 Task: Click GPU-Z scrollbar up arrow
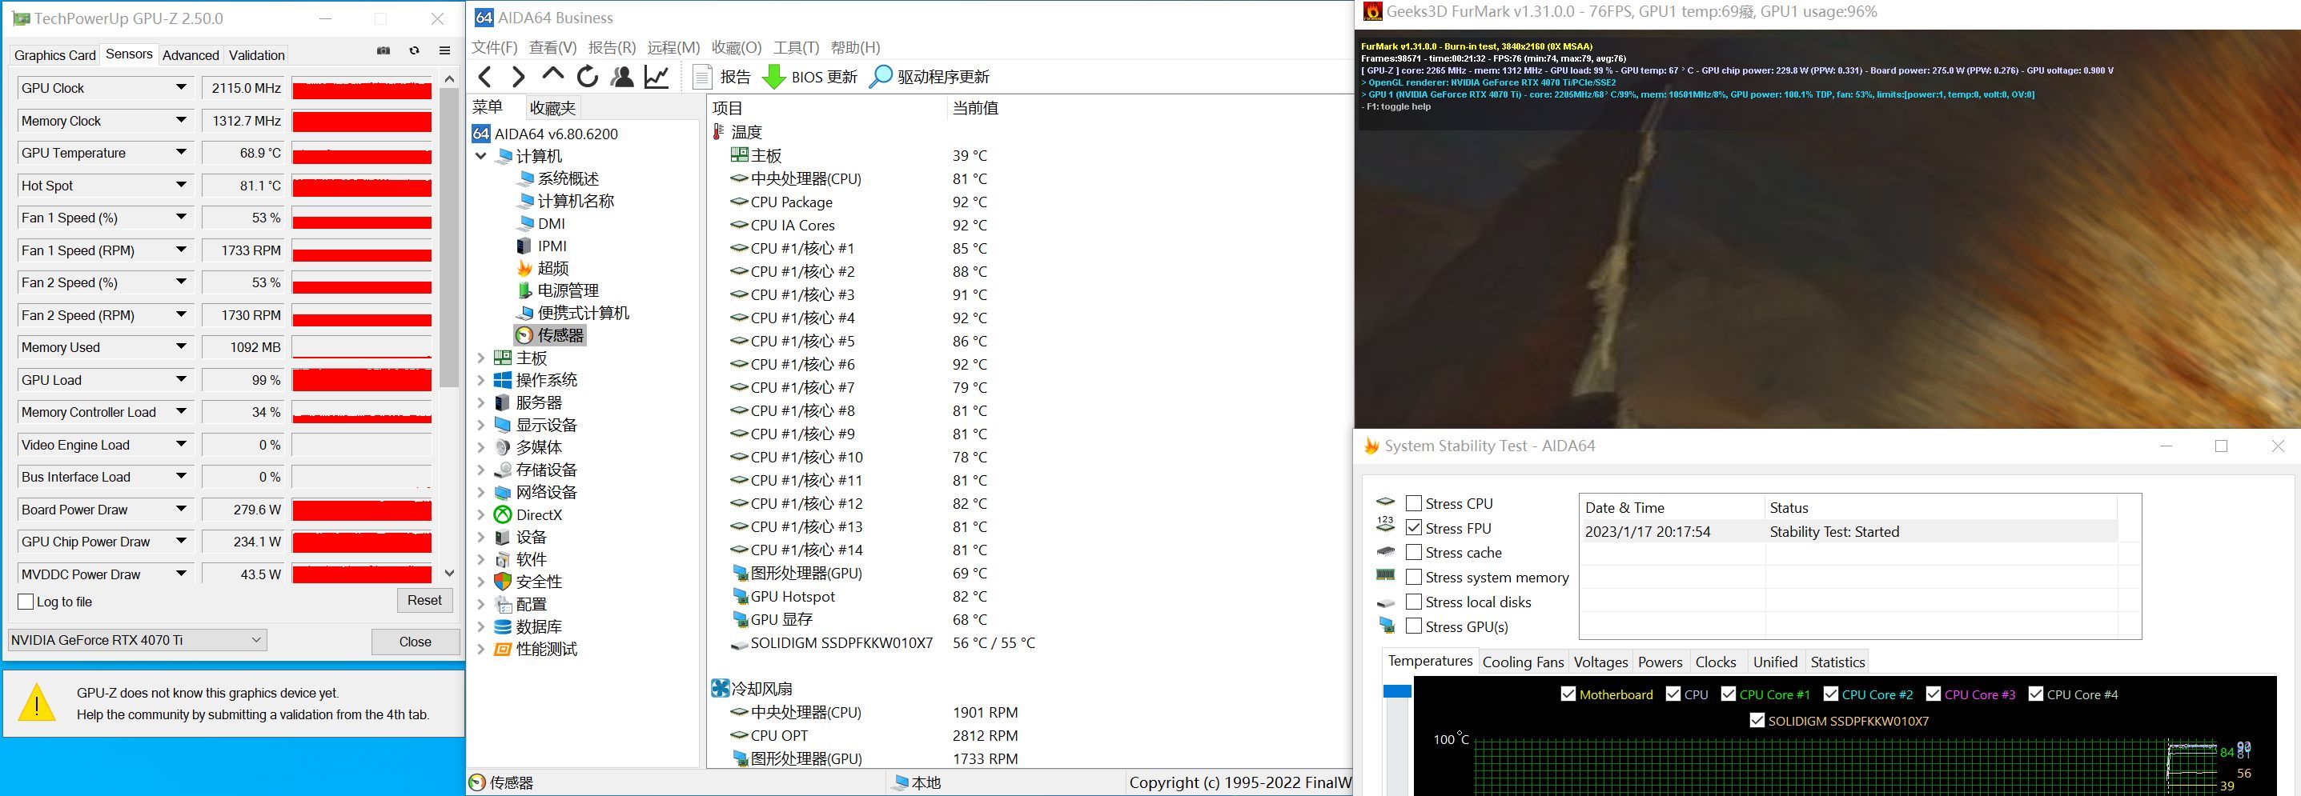point(449,78)
